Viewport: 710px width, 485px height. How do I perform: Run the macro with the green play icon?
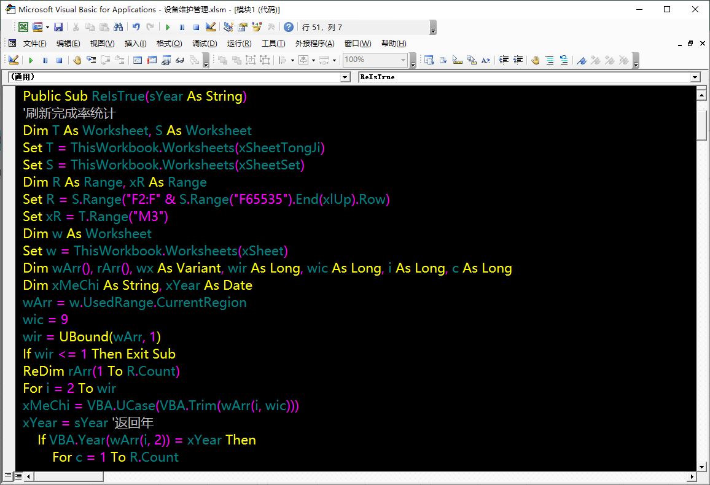pos(168,27)
